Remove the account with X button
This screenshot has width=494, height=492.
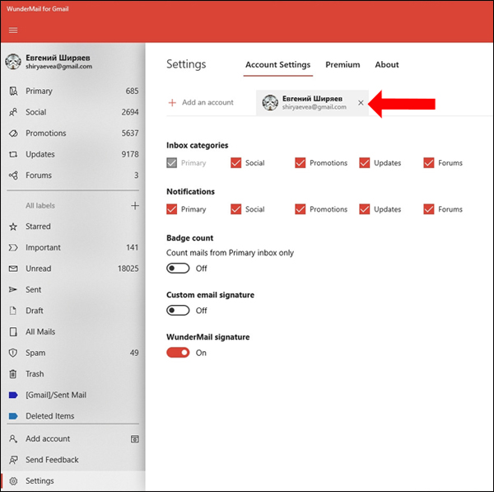tap(361, 103)
